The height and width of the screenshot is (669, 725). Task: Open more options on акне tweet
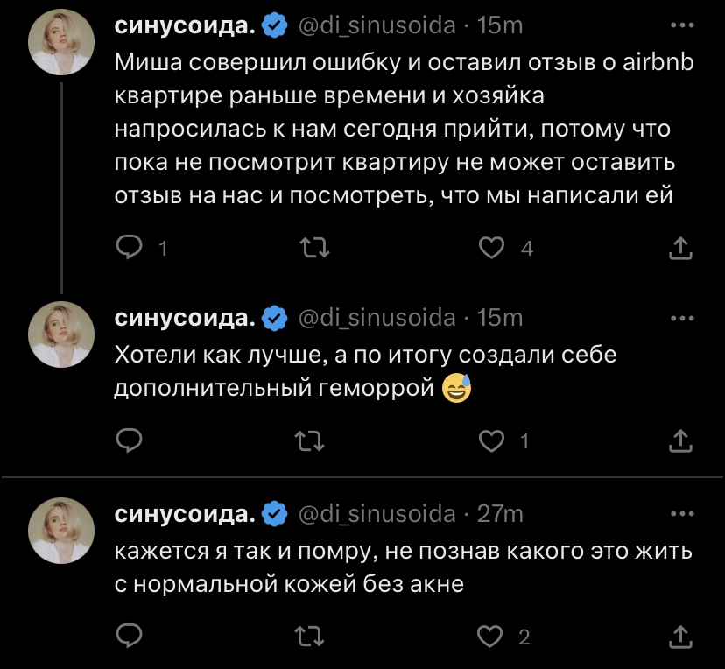click(680, 513)
